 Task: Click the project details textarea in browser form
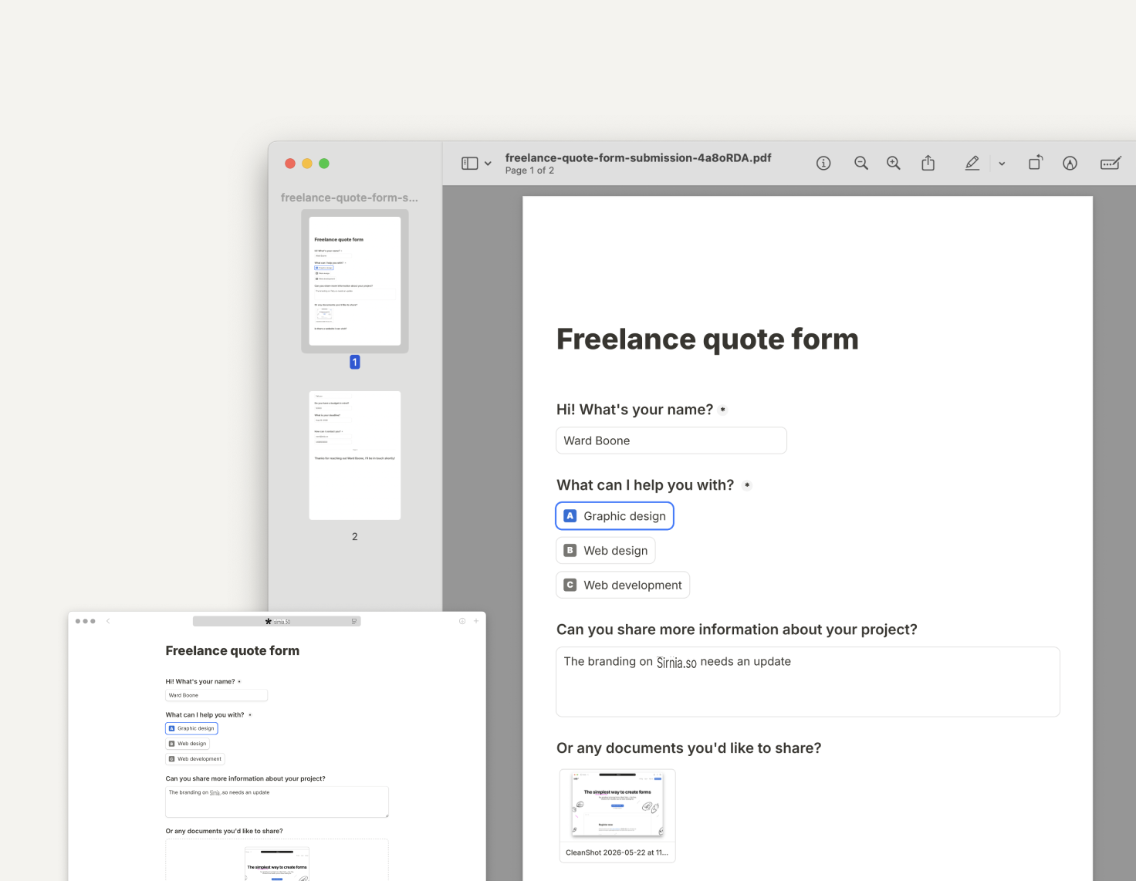click(x=277, y=802)
